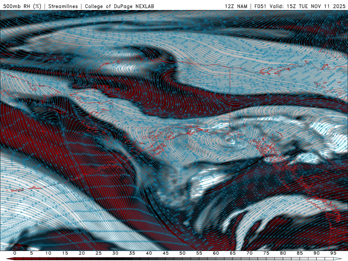Image resolution: width=348 pixels, height=261 pixels.
Task: Click the "500mb RH (%)" title text
Action: tap(22, 7)
